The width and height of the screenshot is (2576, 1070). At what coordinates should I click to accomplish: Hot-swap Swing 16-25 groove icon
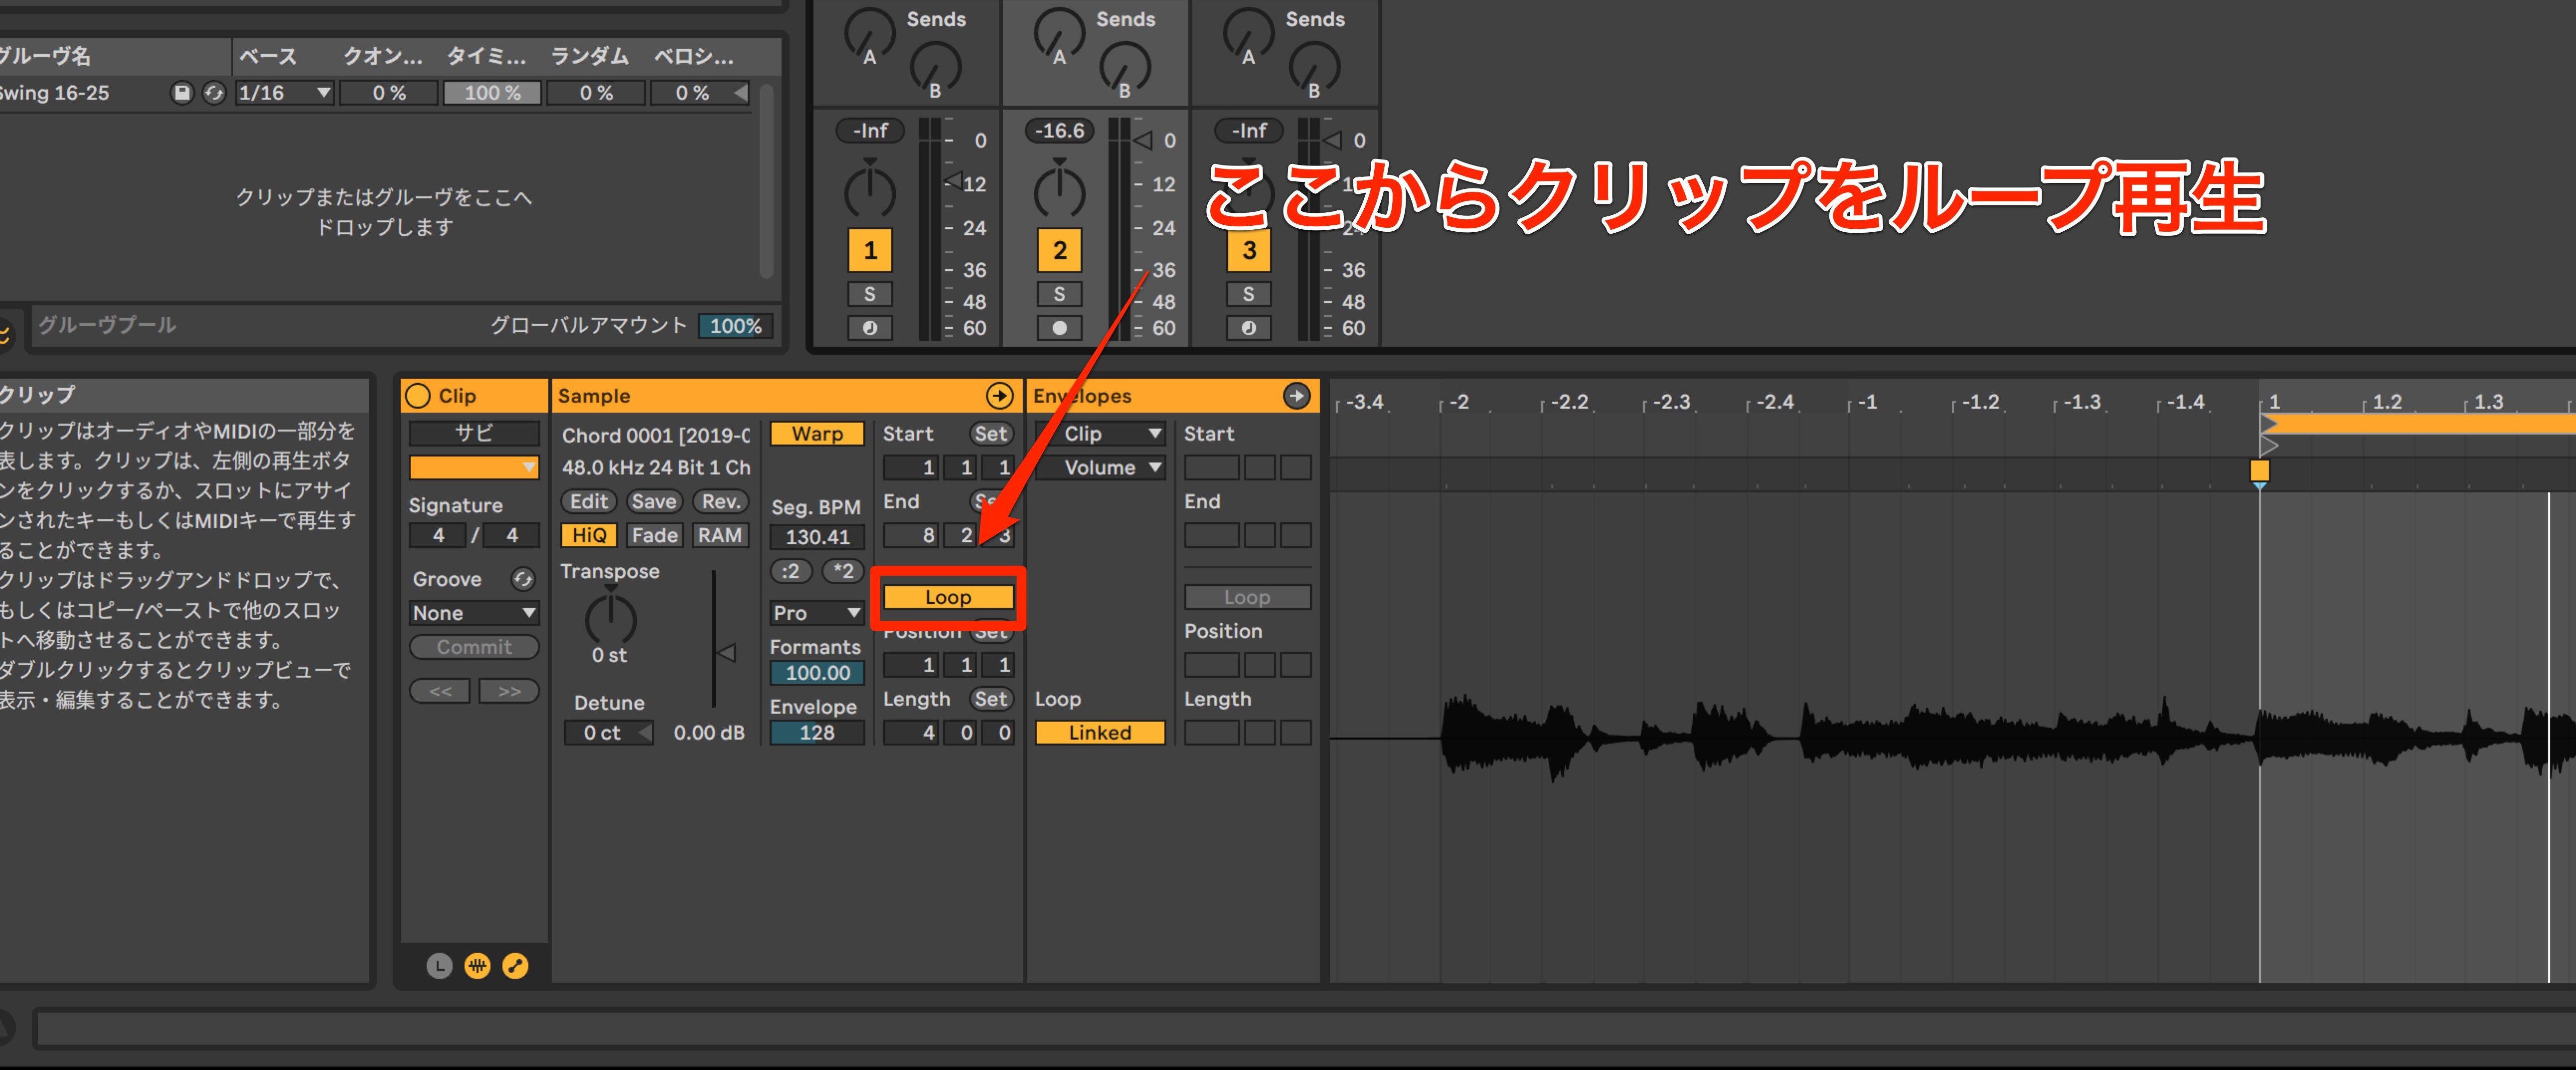pos(214,93)
